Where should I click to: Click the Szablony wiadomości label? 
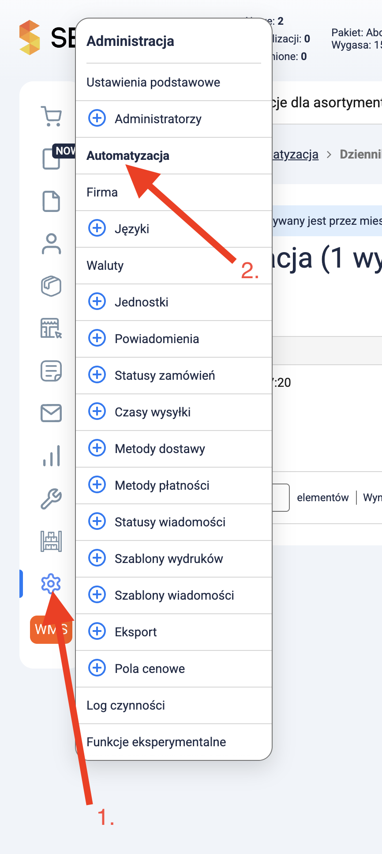(x=174, y=595)
